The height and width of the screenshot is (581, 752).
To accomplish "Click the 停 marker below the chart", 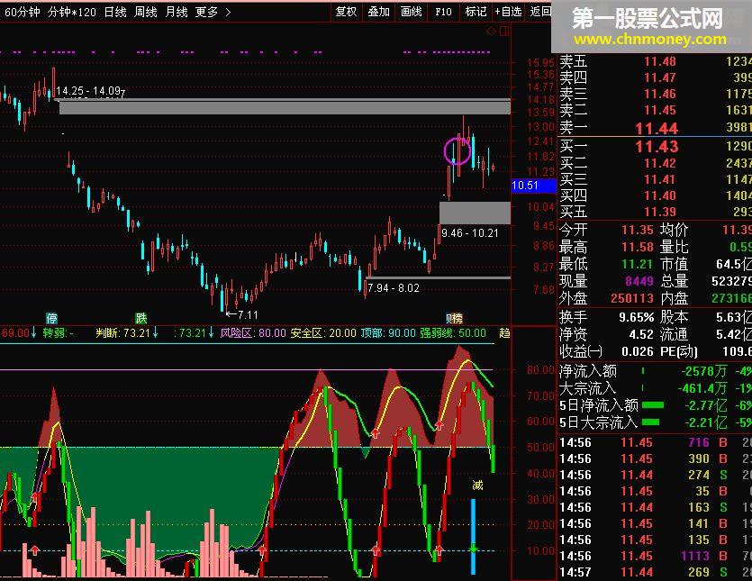I will tap(52, 318).
